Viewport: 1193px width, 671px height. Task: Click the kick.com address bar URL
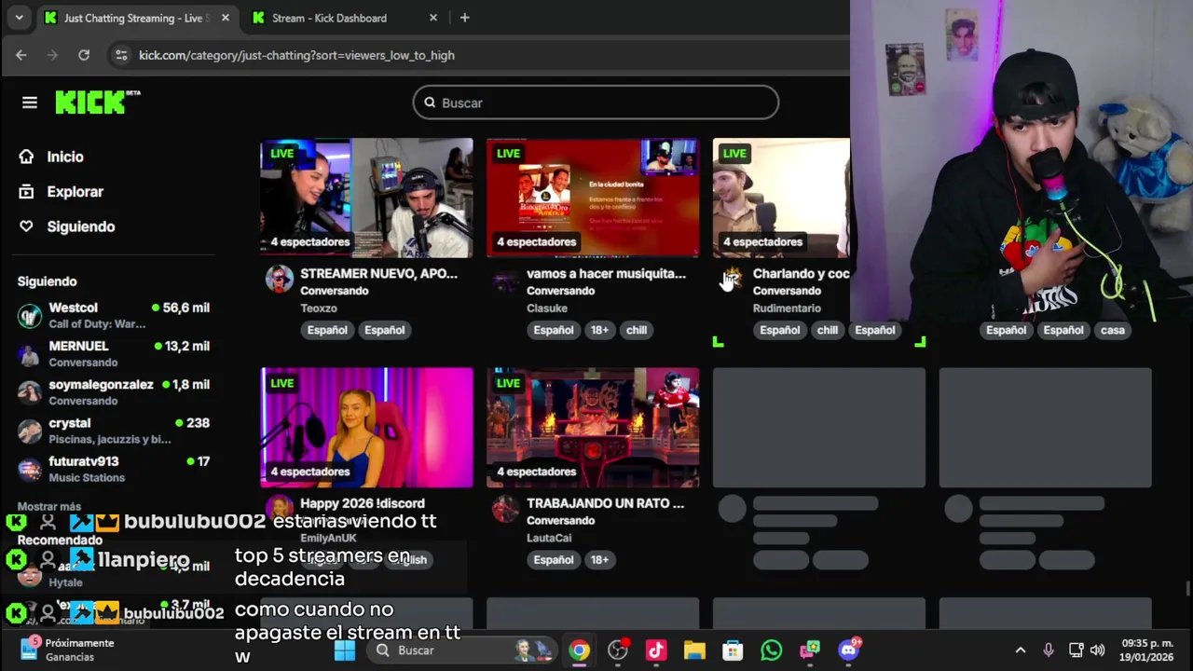click(296, 55)
